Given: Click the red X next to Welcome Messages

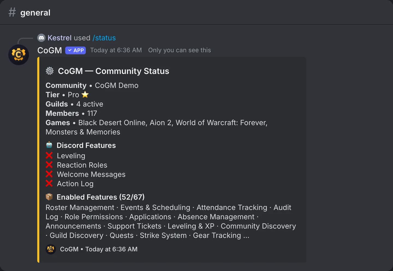Looking at the screenshot, I should 49,174.
